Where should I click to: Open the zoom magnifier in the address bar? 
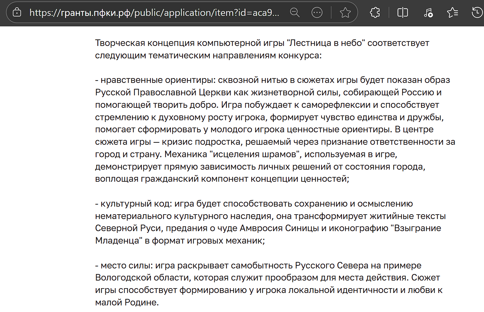[x=295, y=13]
